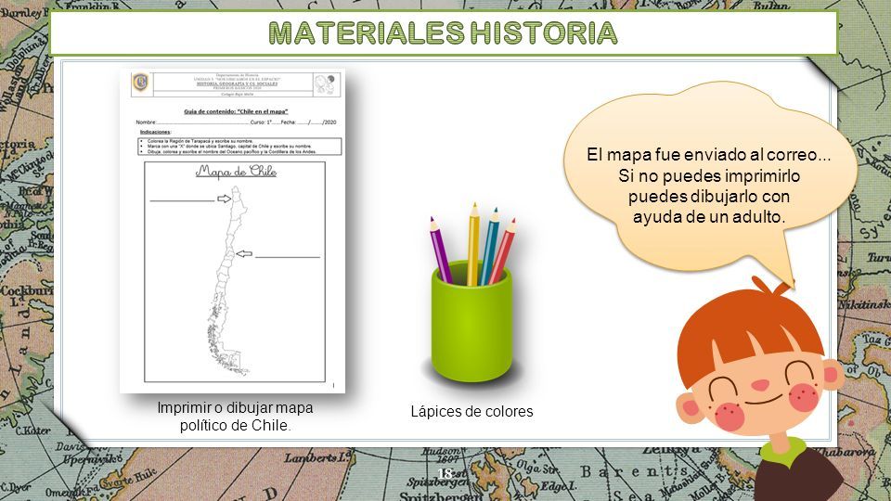Click the 'Indicaciones' instruction box on worksheet
Image resolution: width=891 pixels, height=501 pixels.
coord(239,146)
